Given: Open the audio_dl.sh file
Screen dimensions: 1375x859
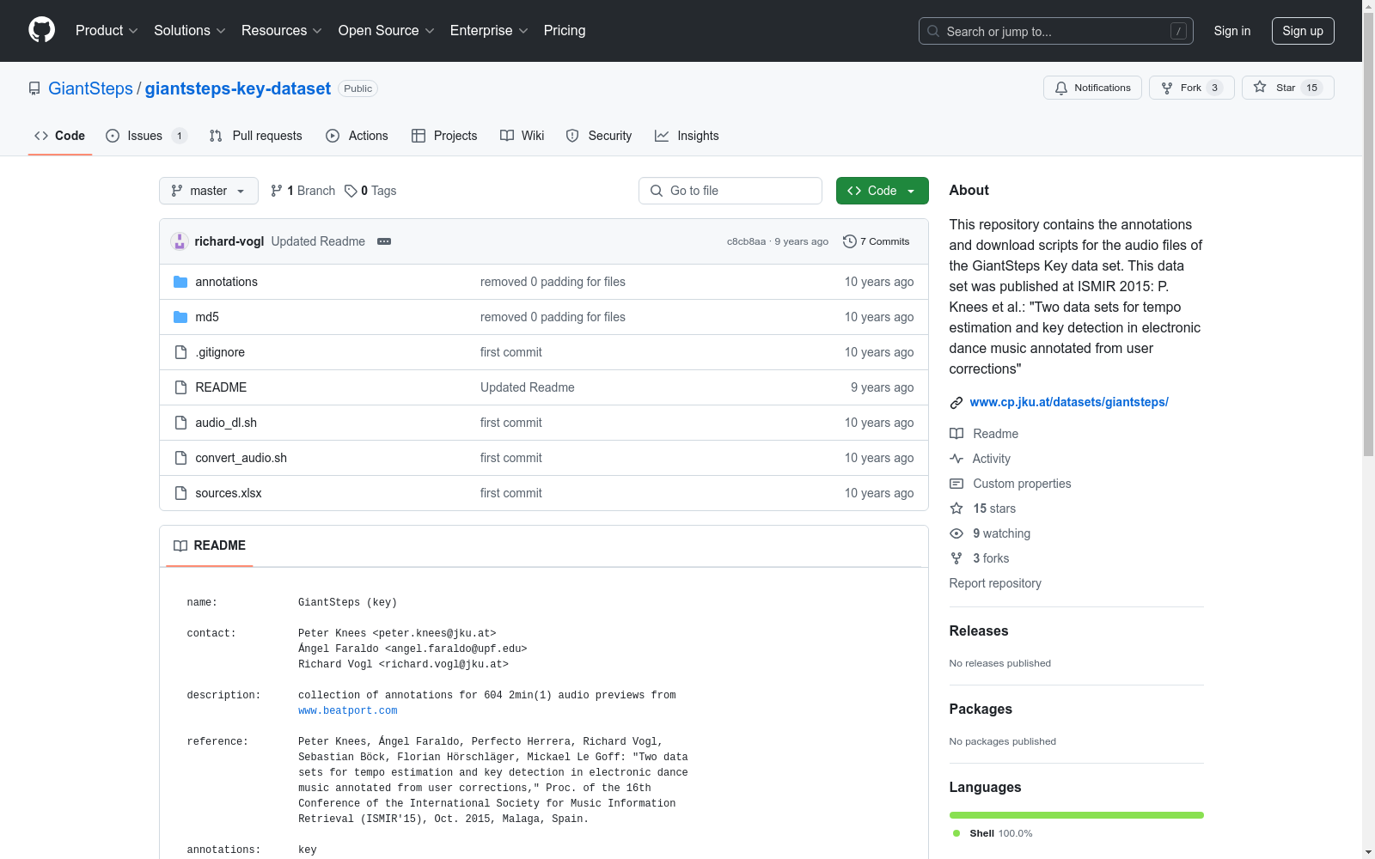Looking at the screenshot, I should click(226, 423).
